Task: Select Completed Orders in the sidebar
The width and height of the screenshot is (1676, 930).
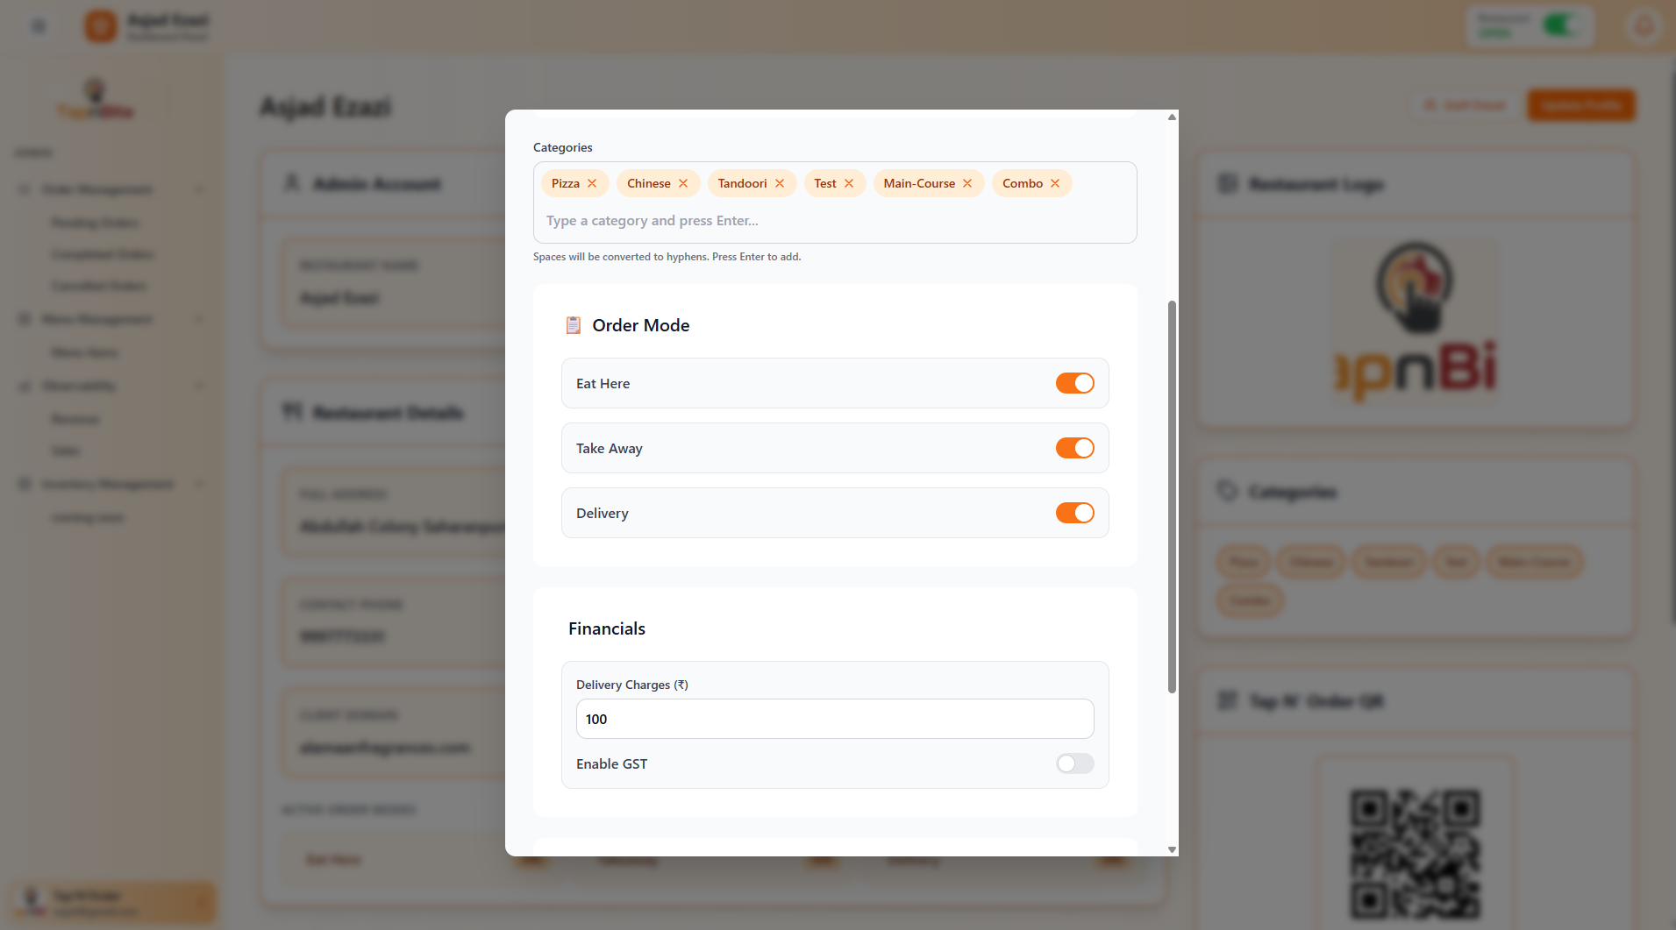Action: [103, 254]
